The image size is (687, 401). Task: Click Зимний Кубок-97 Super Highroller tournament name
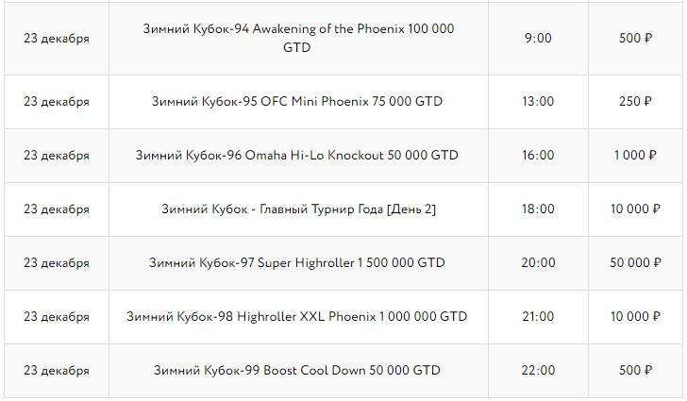click(x=296, y=262)
